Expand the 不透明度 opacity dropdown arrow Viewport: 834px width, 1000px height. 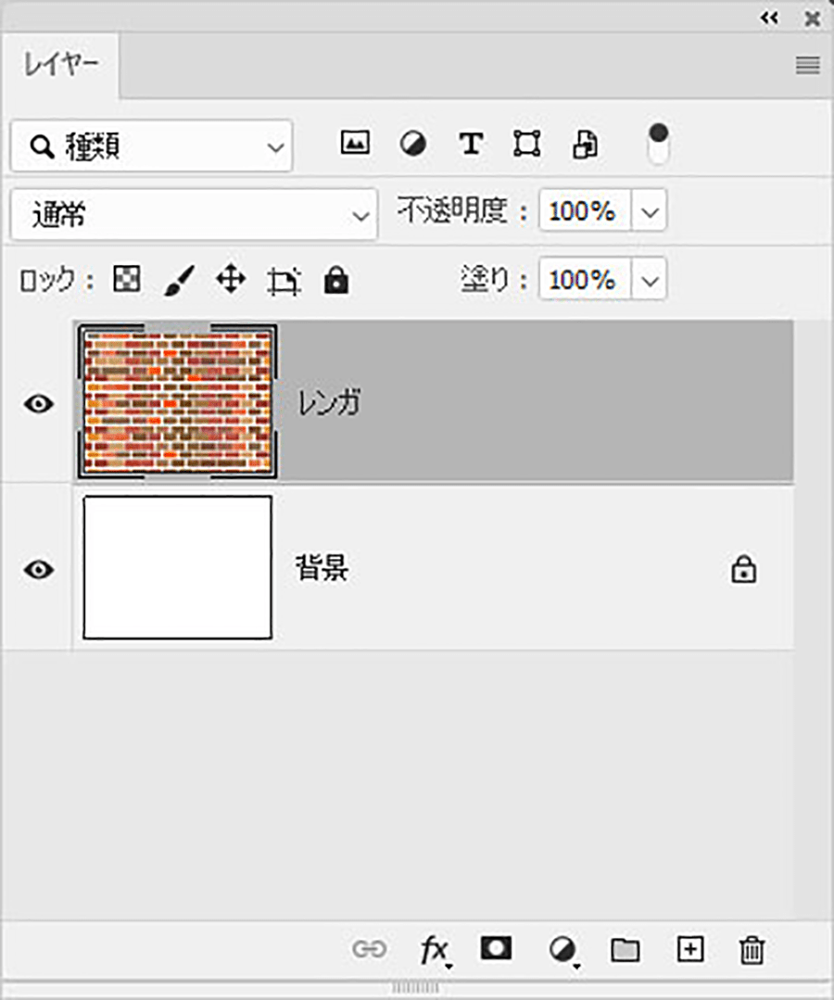pos(649,210)
